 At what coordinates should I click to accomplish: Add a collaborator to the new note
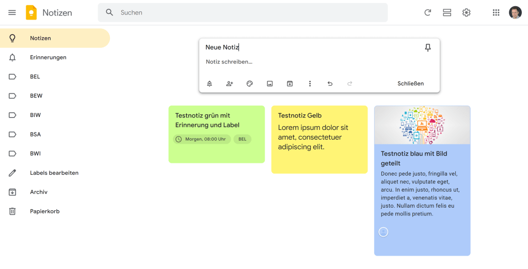coord(230,83)
